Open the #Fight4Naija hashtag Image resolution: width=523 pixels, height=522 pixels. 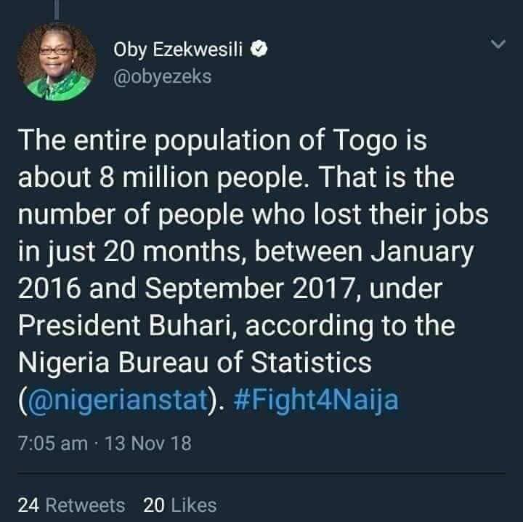click(317, 400)
